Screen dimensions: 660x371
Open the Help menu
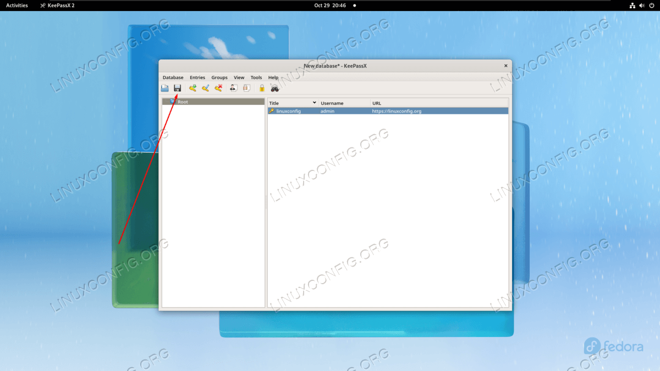coord(273,77)
